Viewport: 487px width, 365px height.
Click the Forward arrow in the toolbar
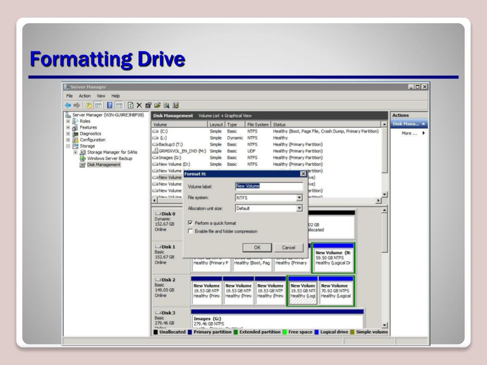[77, 106]
